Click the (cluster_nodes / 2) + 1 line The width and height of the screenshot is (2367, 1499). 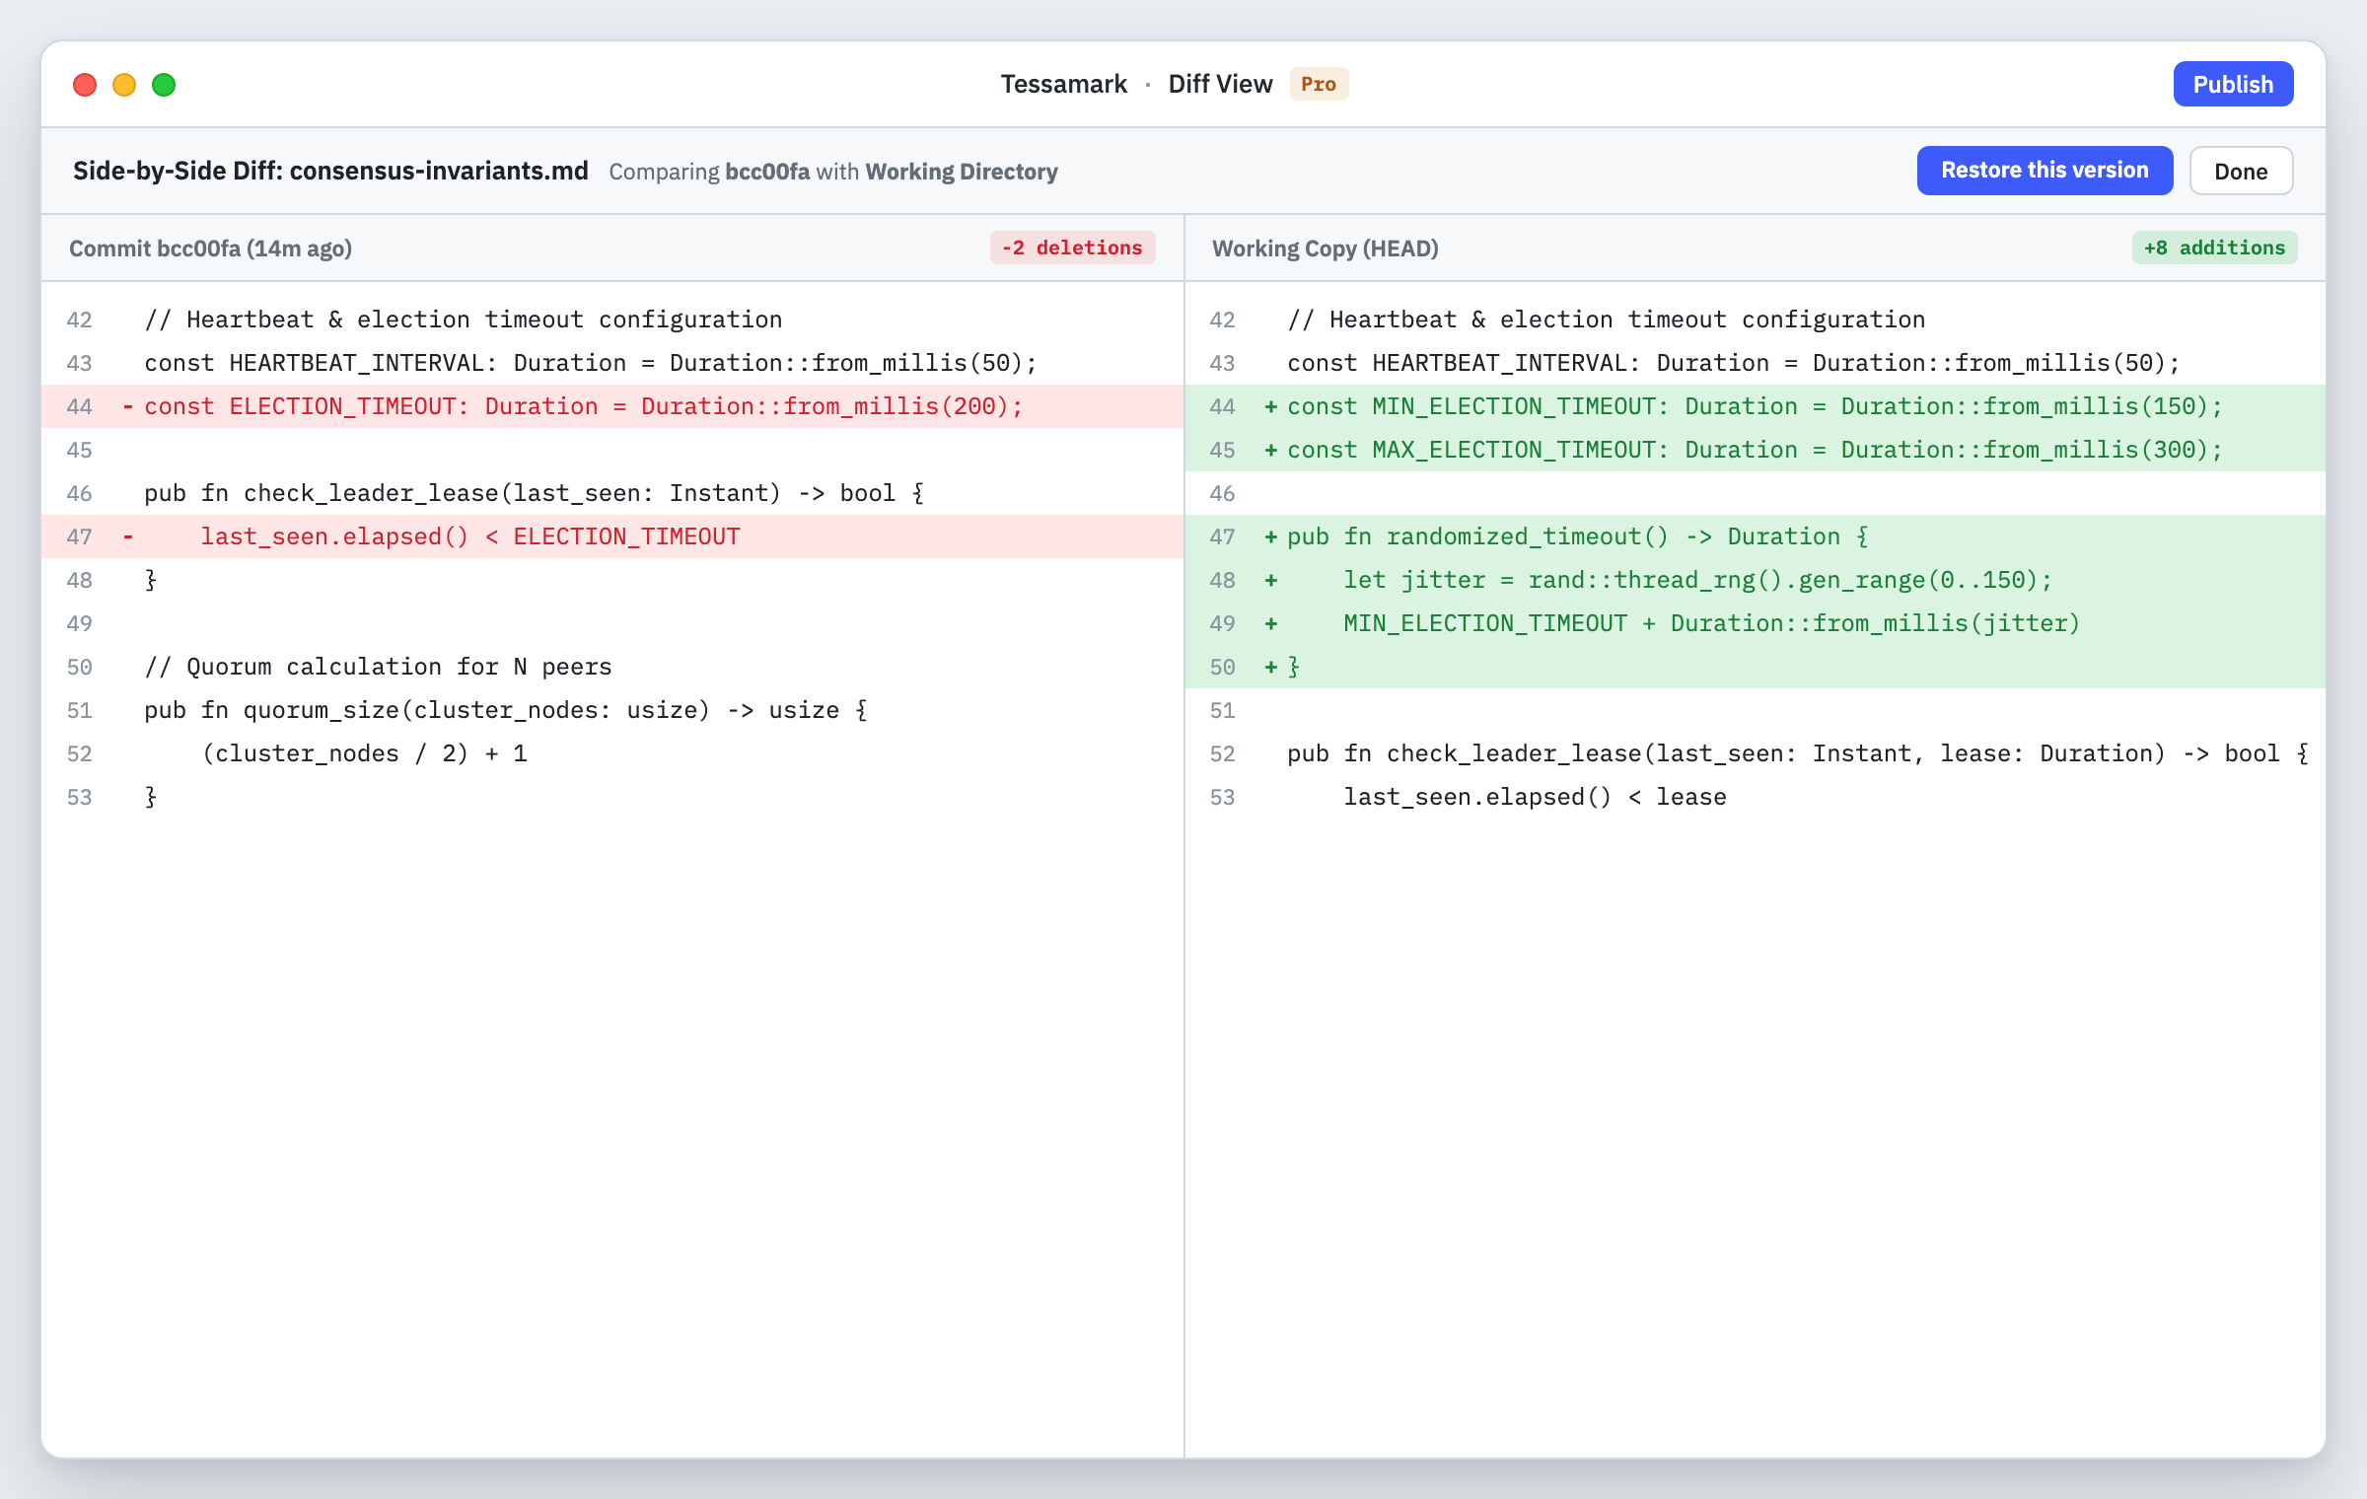pos(612,753)
